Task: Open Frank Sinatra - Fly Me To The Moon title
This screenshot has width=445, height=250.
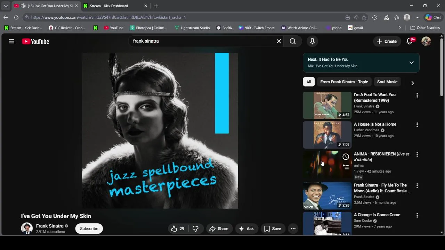Action: (382, 188)
